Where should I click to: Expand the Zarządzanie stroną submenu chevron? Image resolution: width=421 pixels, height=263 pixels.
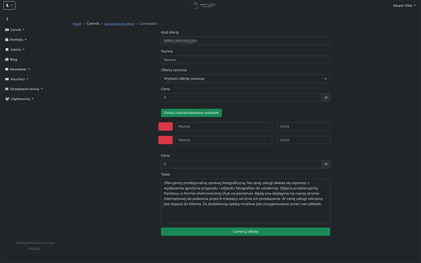coord(41,89)
